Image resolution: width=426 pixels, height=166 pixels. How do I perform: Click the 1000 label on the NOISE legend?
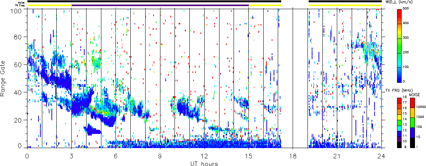coord(420,117)
